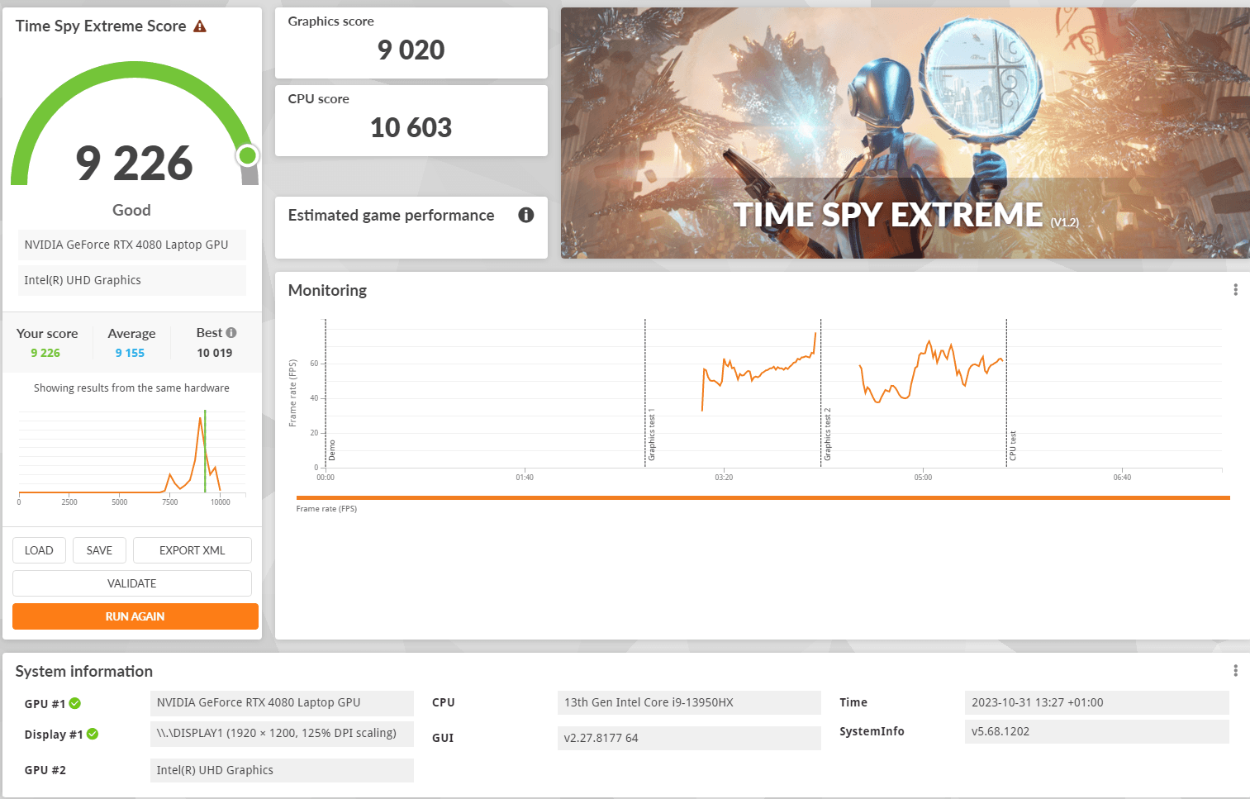Viewport: 1250px width, 799px height.
Task: Click the Average score 9 155
Action: click(130, 353)
